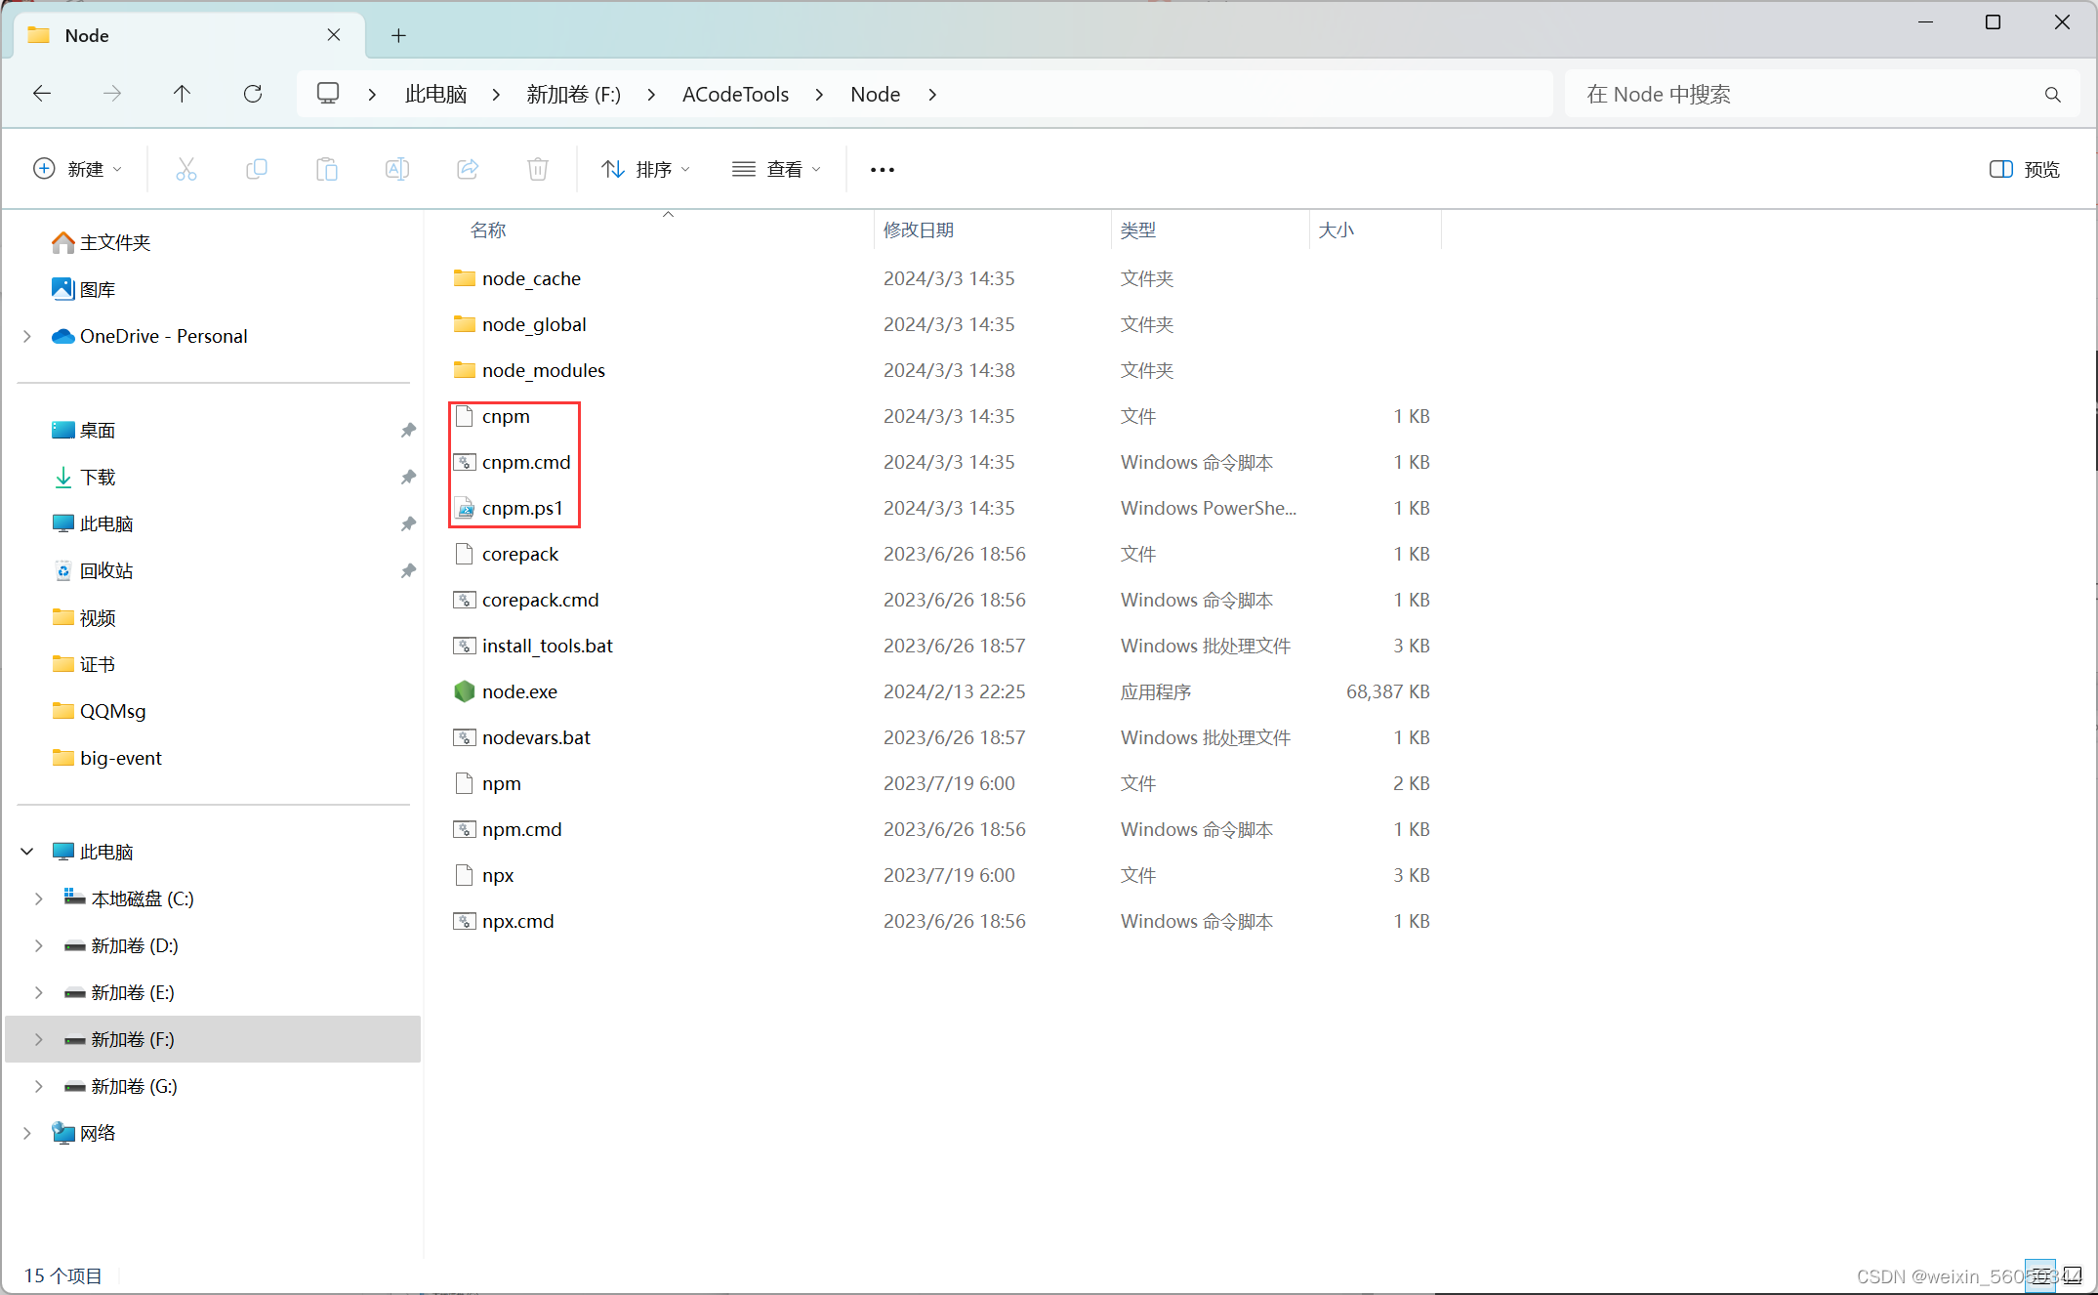Click the PC monitor icon in address bar
This screenshot has width=2098, height=1295.
coord(328,94)
